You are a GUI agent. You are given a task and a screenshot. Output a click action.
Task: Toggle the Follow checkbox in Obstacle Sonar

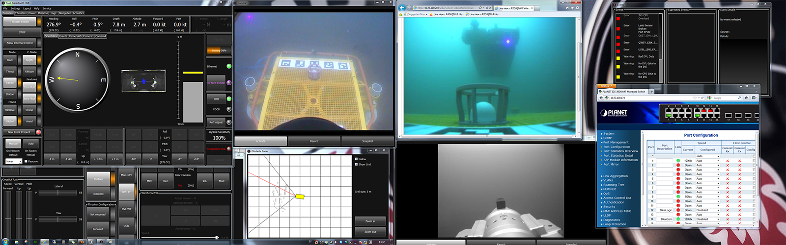click(356, 159)
